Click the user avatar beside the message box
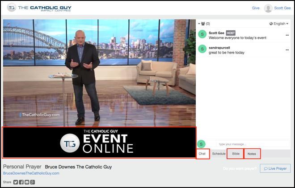 pyautogui.click(x=201, y=144)
